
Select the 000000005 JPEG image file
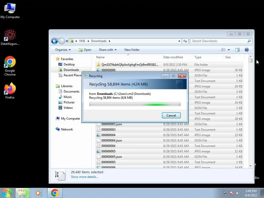click(x=169, y=151)
